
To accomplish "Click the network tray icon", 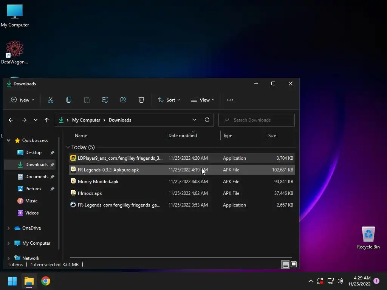I will [330, 281].
